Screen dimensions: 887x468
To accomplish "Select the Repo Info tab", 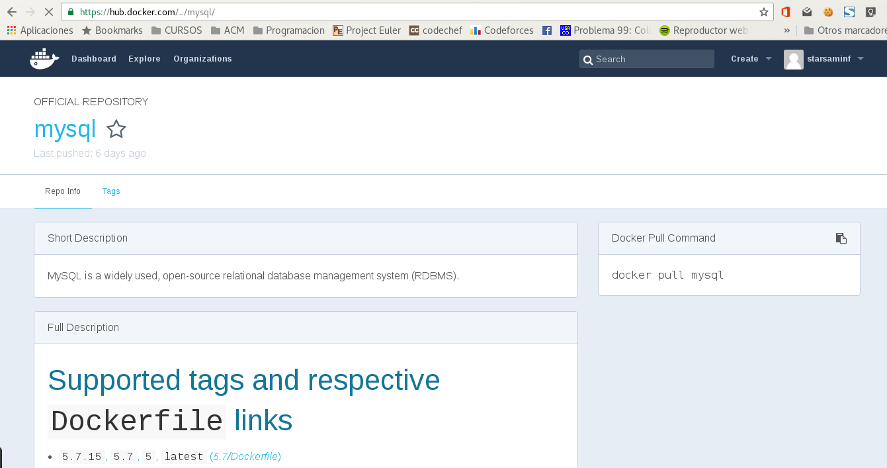I will (x=63, y=191).
